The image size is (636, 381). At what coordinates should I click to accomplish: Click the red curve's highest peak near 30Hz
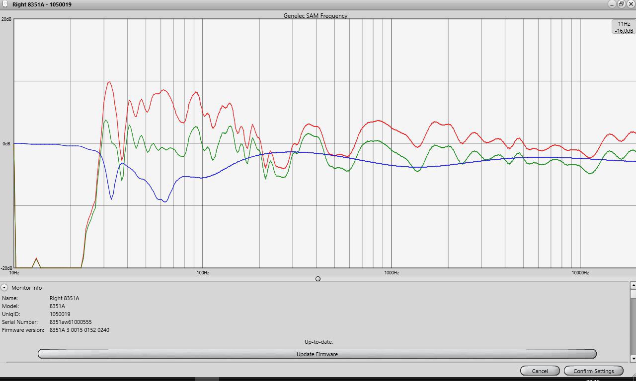(109, 82)
